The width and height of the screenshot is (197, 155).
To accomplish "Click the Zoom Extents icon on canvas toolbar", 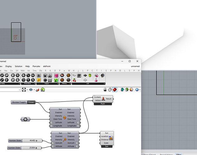I will tap(24, 90).
